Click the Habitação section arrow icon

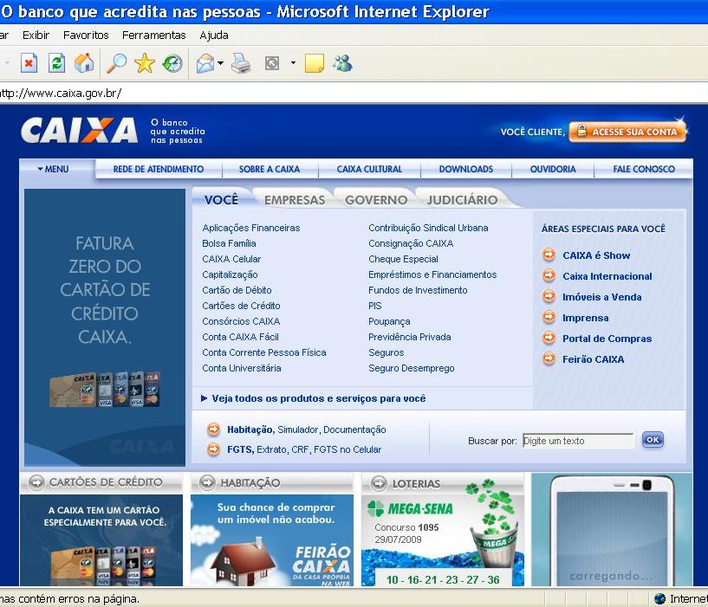coord(207,482)
